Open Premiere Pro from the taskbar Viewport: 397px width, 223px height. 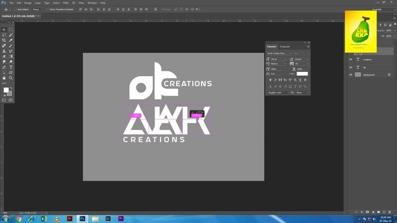pos(121,219)
